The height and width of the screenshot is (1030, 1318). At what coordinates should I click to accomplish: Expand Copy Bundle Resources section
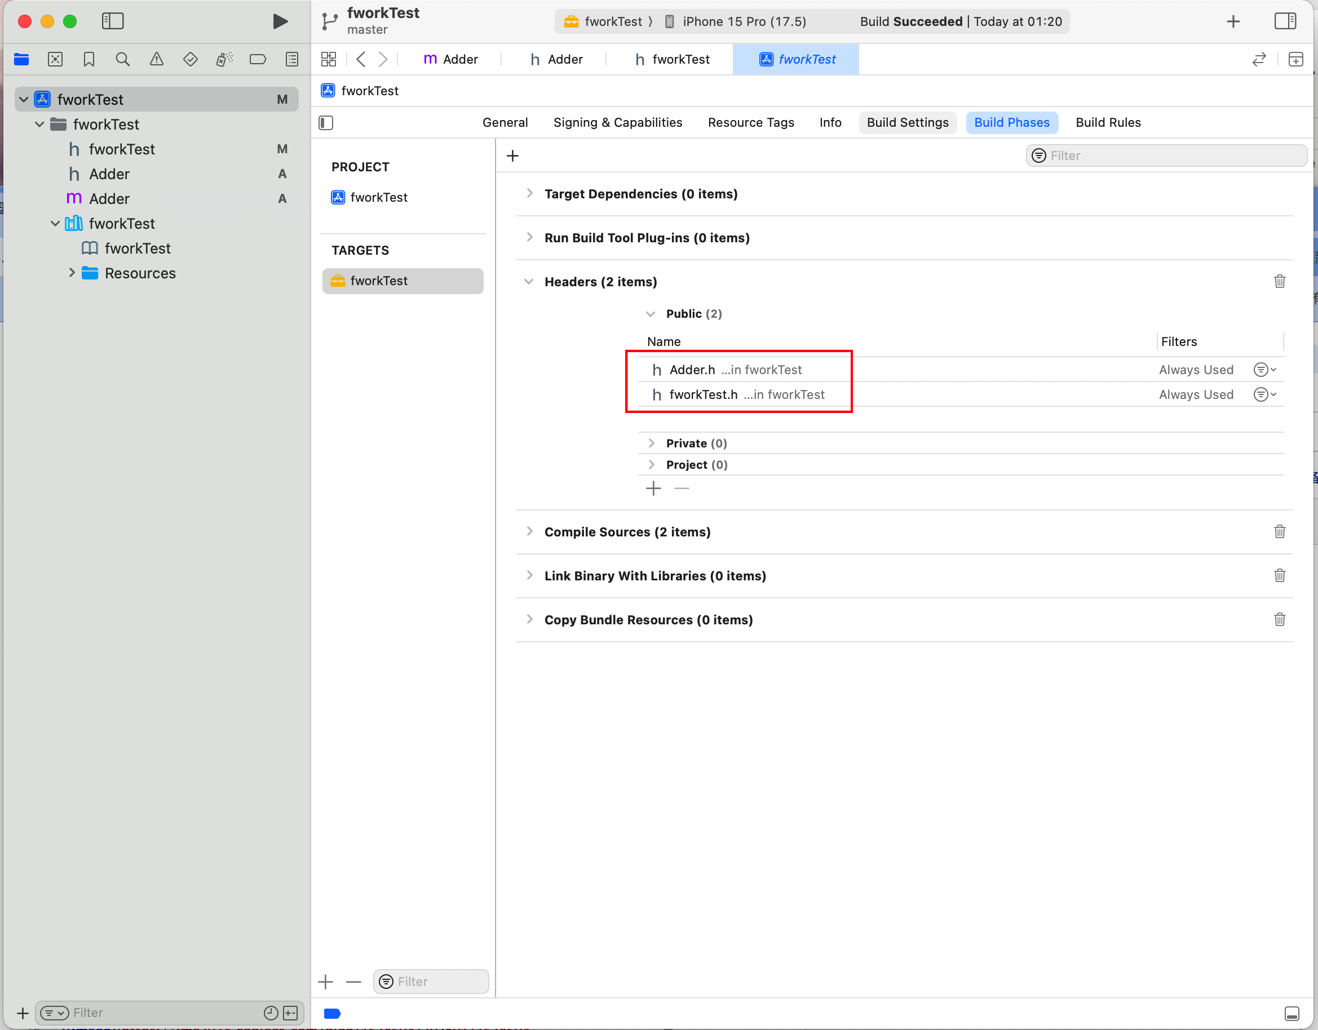click(529, 619)
